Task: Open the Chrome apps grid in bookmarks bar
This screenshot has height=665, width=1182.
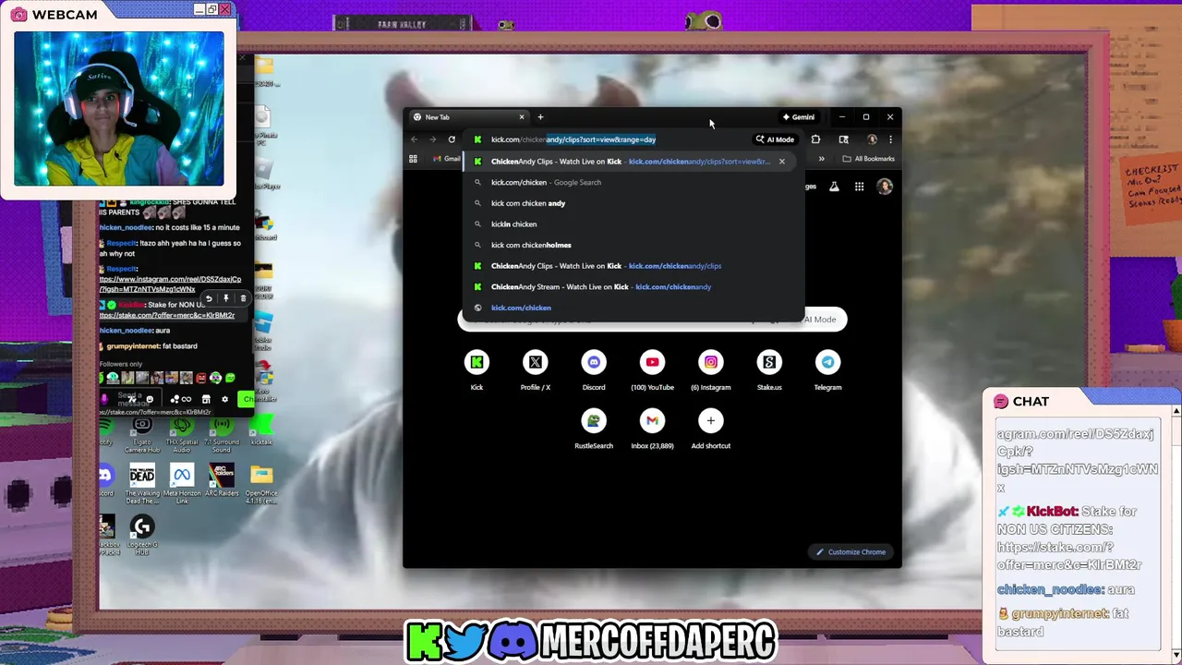Action: coord(413,159)
